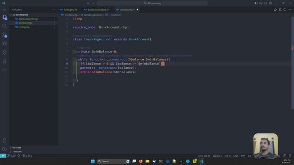Toggle the primary sidebar layout icon
Image resolution: width=294 pixels, height=165 pixels.
point(256,3)
